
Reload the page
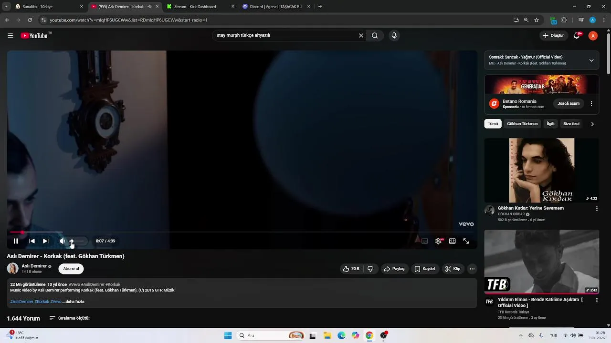click(x=30, y=20)
